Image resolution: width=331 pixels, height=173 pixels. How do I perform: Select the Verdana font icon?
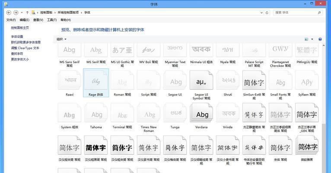click(201, 113)
